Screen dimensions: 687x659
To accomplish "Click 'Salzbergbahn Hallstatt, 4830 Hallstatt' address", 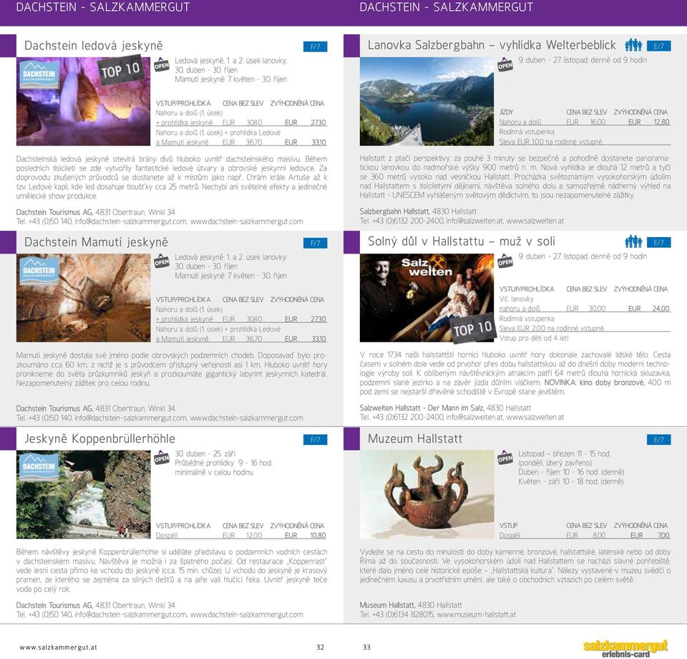I will [418, 211].
